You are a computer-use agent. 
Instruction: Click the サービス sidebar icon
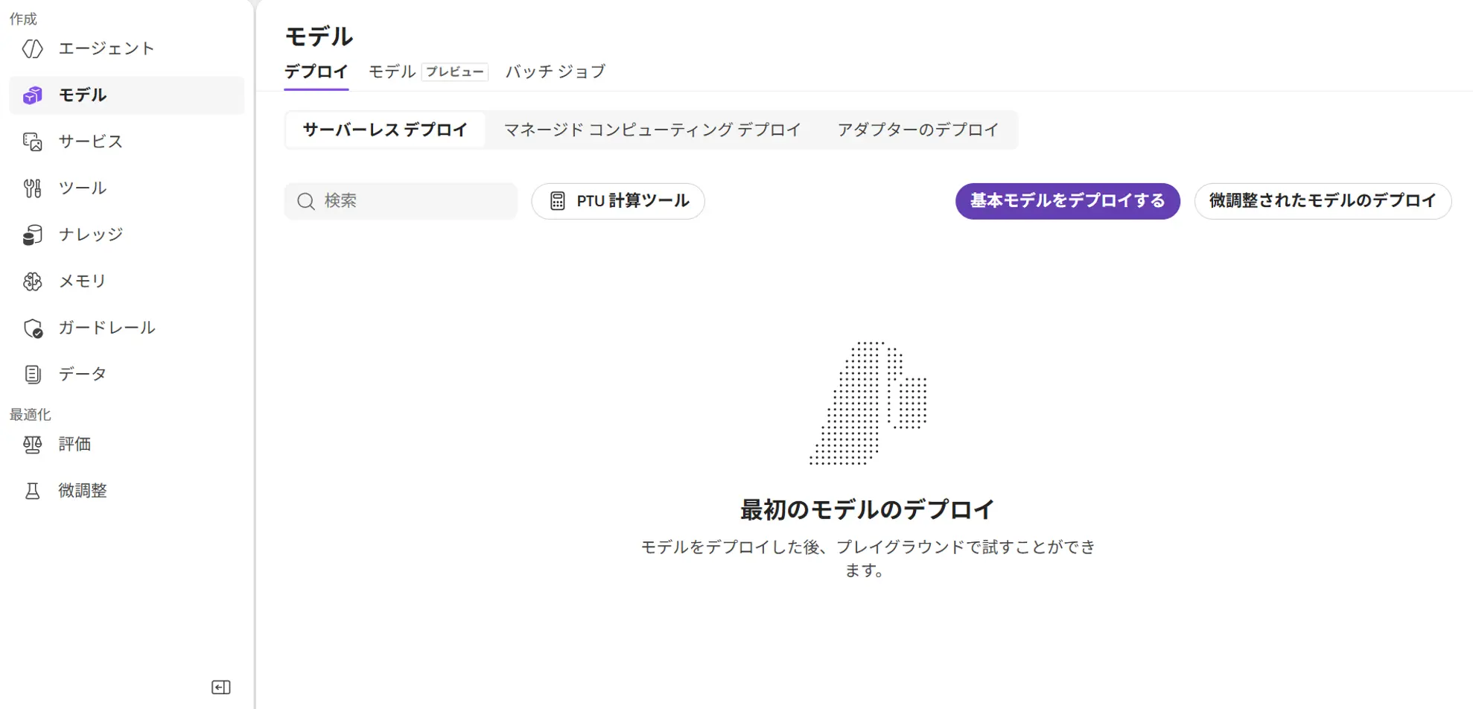click(x=33, y=142)
